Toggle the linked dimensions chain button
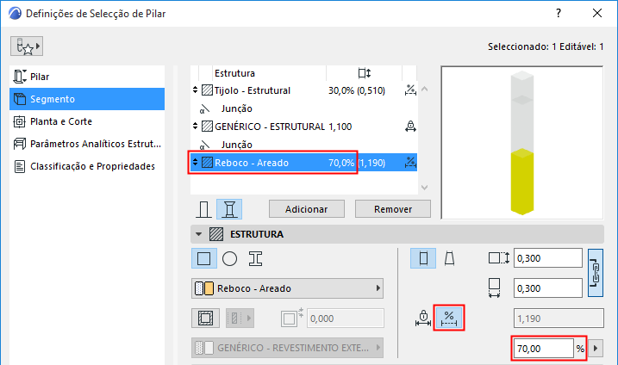This screenshot has height=365, width=618. click(x=595, y=273)
